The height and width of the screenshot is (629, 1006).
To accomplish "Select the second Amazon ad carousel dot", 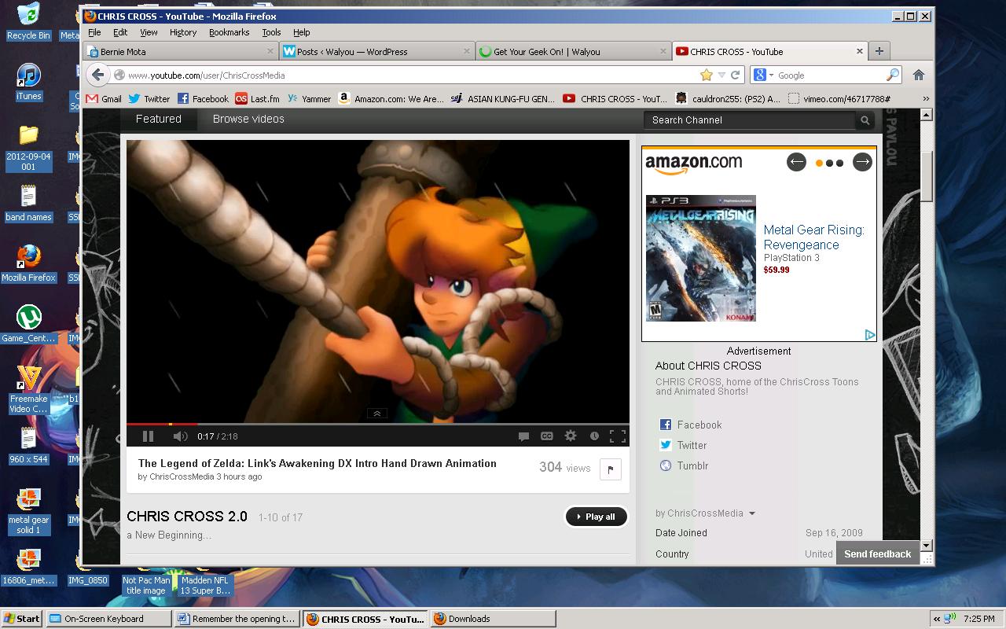I will (829, 164).
